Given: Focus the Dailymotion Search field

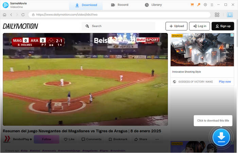Looking at the screenshot, I should coord(118,26).
